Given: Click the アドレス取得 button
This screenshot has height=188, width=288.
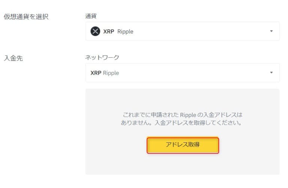Looking at the screenshot, I should pos(183,145).
